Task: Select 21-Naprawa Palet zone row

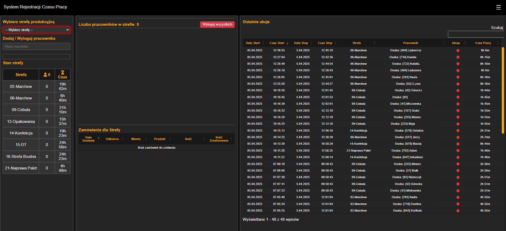Action: point(21,168)
